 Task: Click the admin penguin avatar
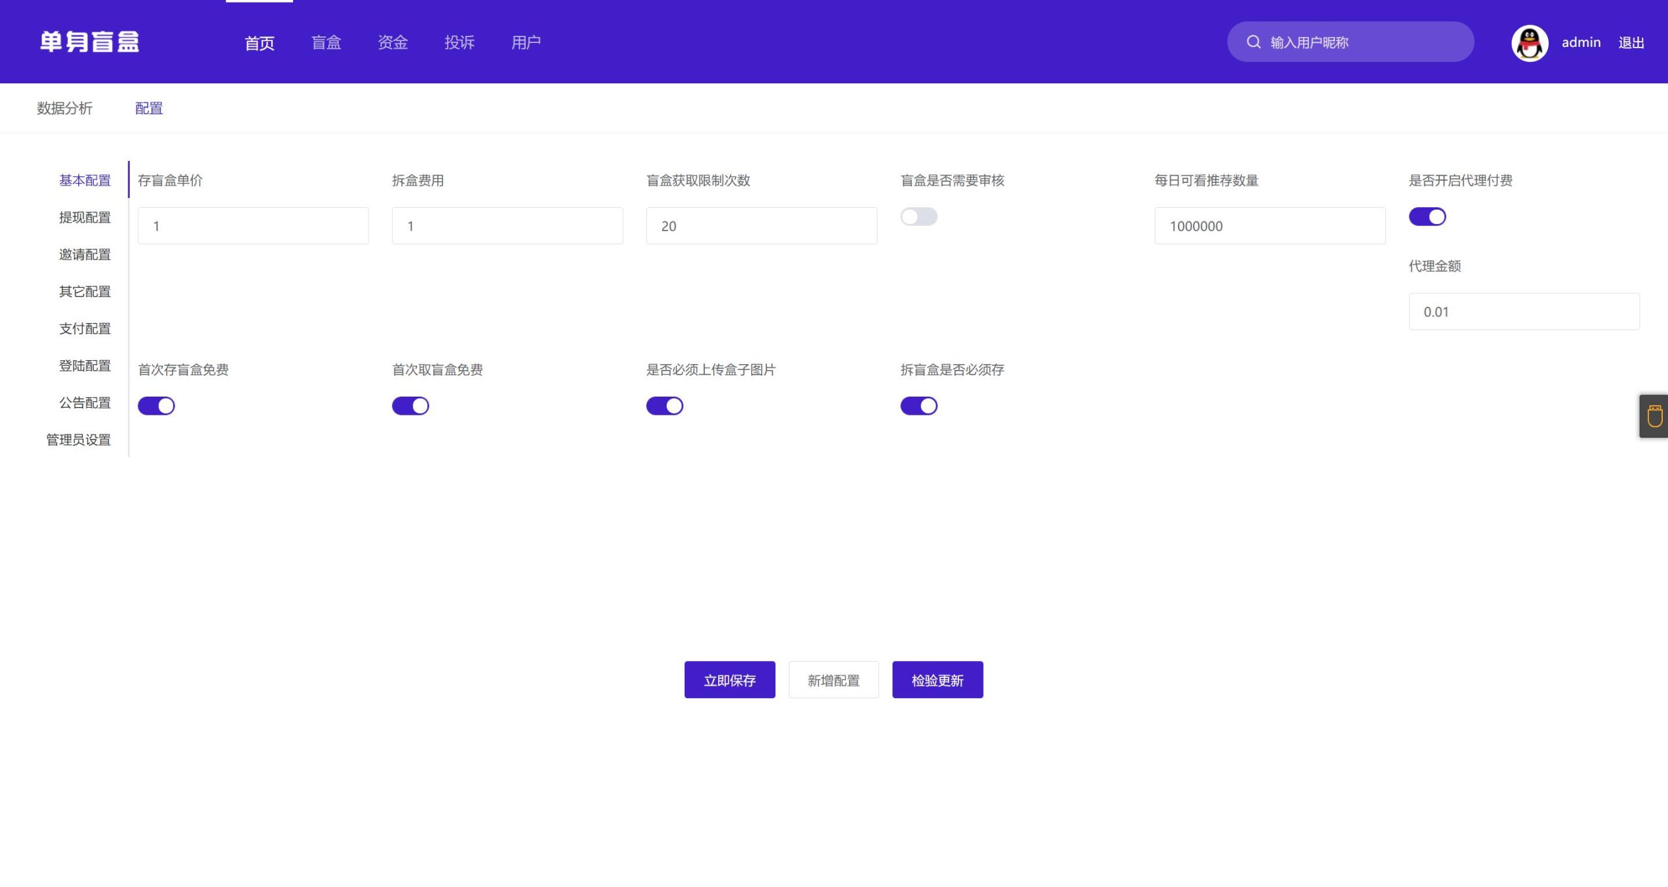(1529, 43)
